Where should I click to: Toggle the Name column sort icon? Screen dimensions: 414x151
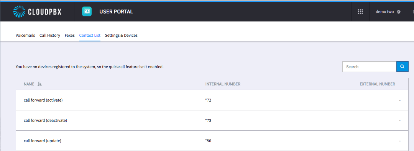(39, 84)
